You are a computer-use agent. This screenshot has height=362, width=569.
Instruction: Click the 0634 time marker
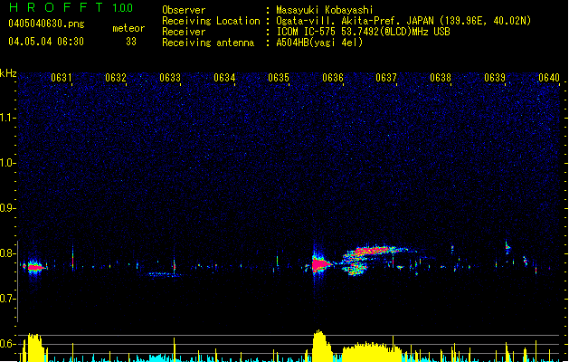tap(224, 78)
